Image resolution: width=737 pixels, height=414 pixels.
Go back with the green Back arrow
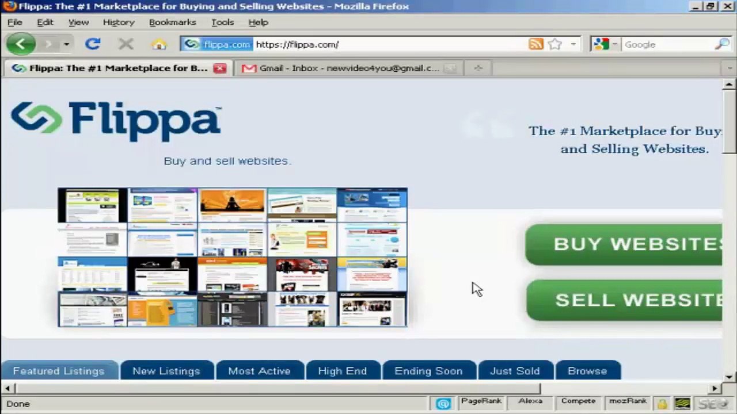pyautogui.click(x=21, y=44)
